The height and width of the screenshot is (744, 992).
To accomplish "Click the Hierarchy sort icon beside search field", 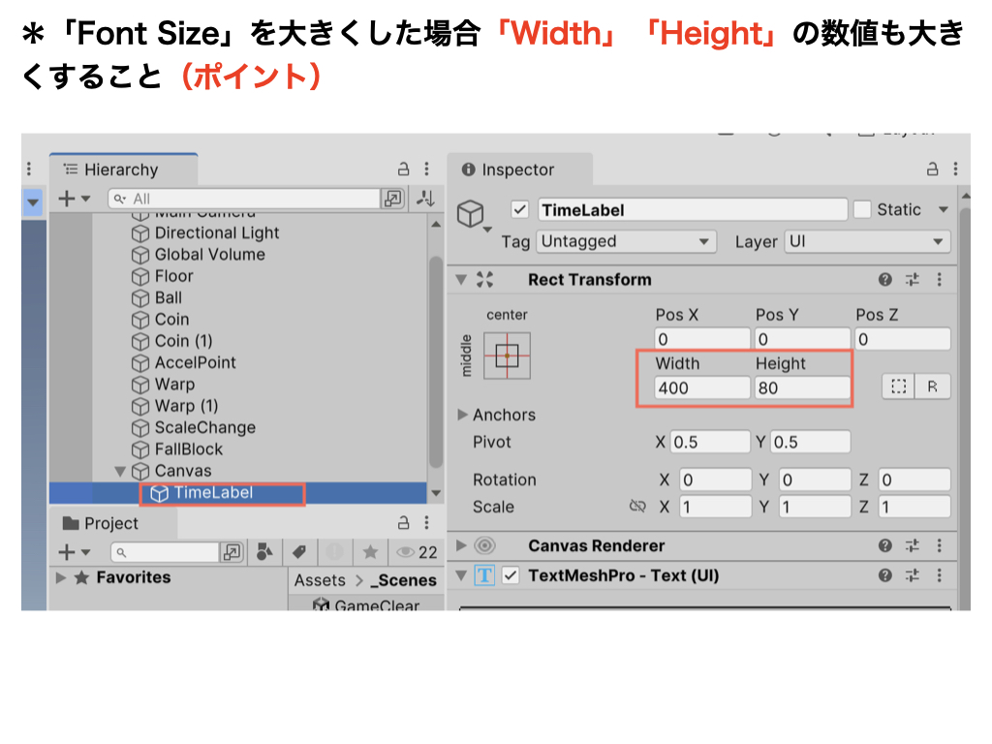I will point(424,198).
